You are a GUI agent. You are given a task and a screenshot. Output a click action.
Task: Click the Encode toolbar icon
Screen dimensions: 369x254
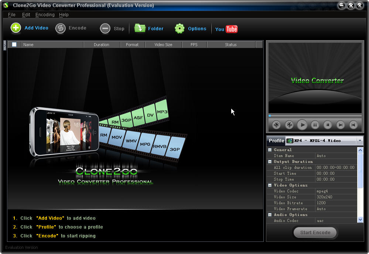[61, 28]
